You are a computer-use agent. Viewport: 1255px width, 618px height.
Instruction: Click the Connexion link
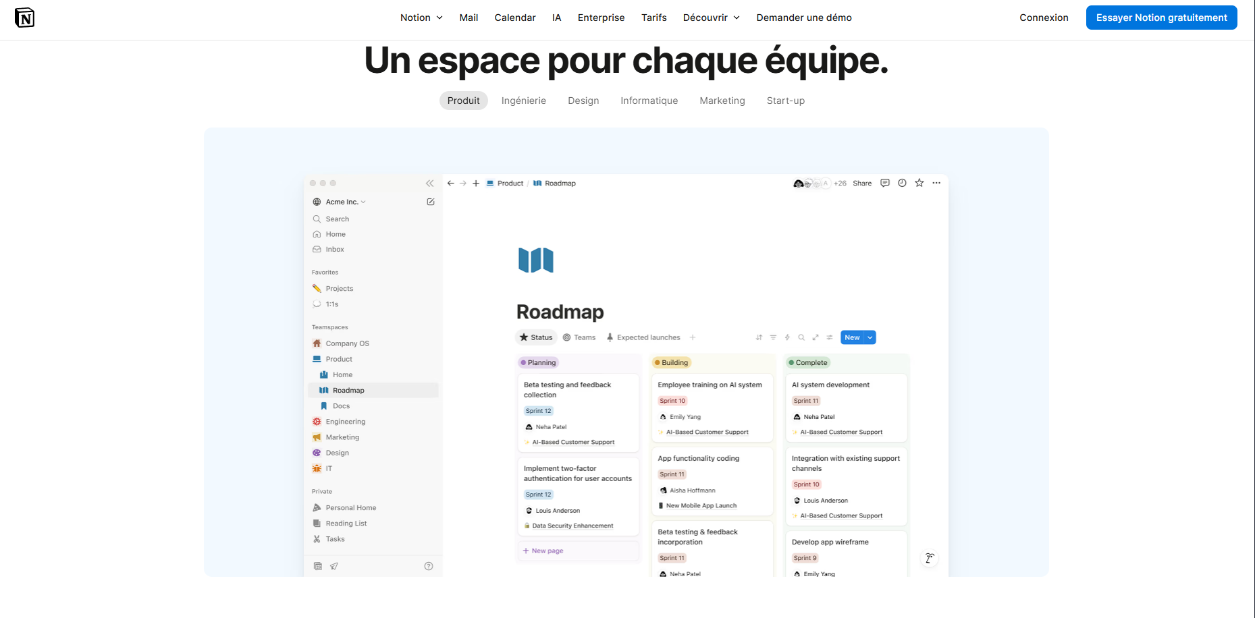[x=1044, y=18]
